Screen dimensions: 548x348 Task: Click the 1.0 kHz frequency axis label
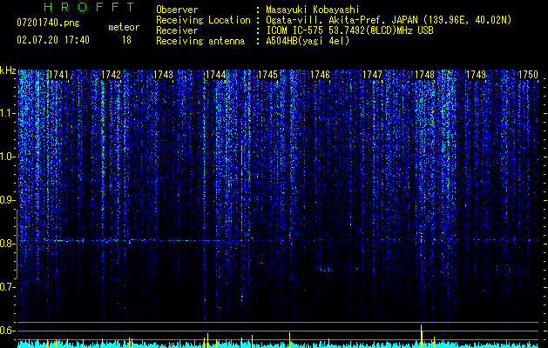pos(8,157)
